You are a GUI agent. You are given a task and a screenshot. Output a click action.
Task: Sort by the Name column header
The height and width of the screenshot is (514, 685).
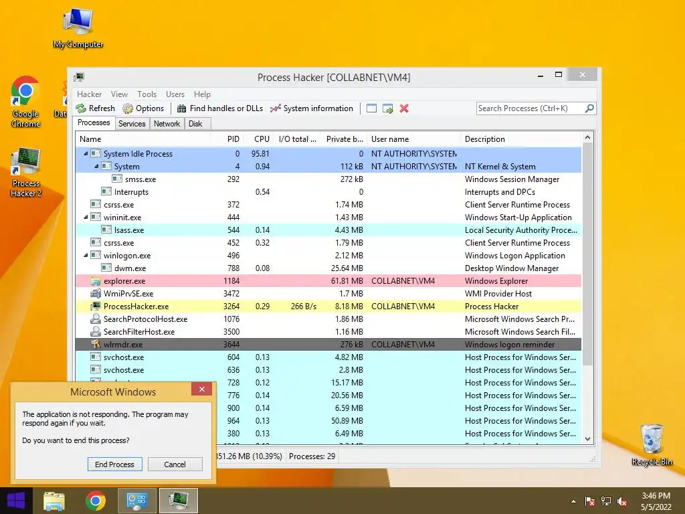coord(142,139)
